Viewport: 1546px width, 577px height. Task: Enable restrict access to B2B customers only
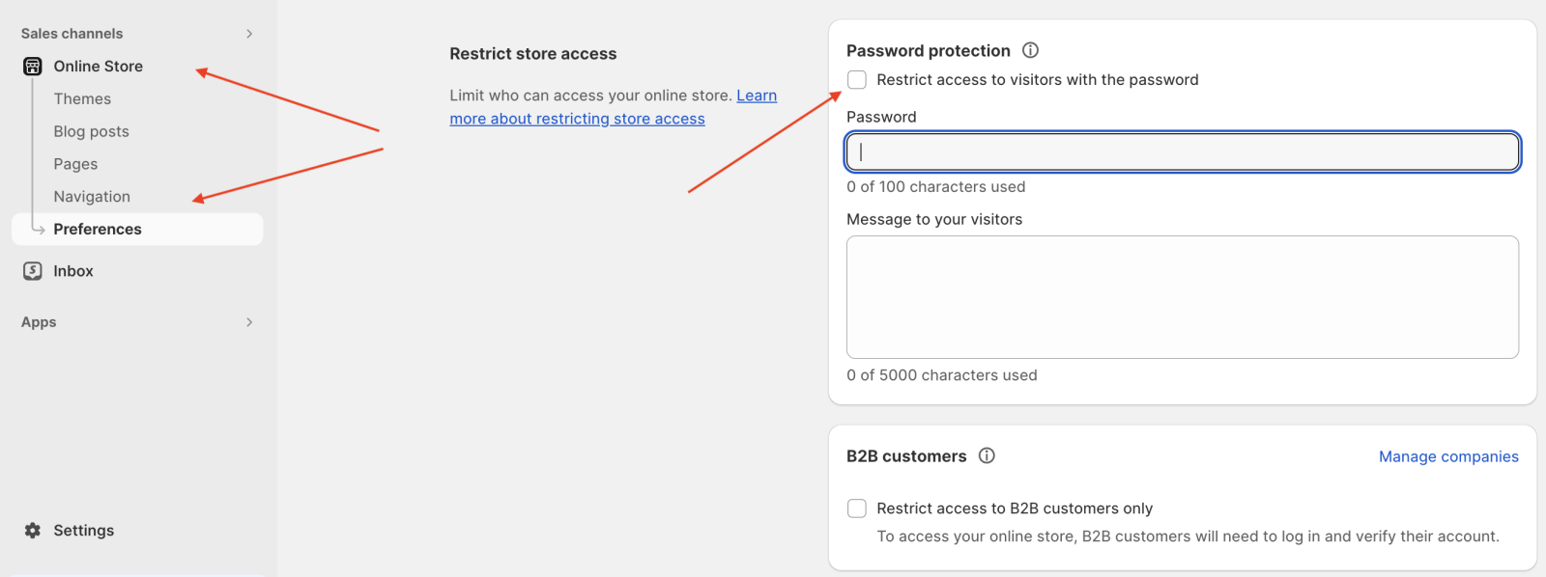[x=856, y=508]
